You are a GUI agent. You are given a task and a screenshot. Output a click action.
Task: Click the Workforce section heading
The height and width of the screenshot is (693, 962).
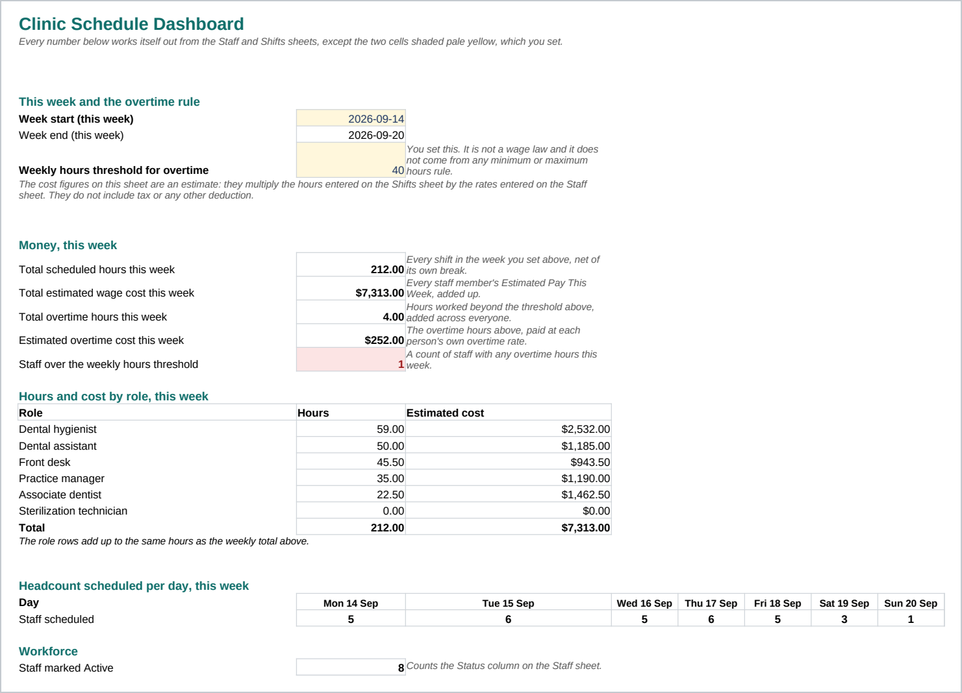click(x=48, y=651)
